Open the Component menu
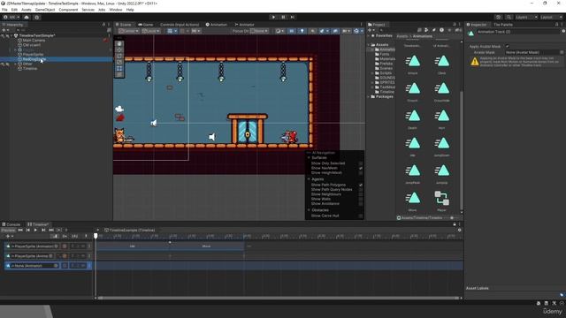The height and width of the screenshot is (318, 566). 68,10
